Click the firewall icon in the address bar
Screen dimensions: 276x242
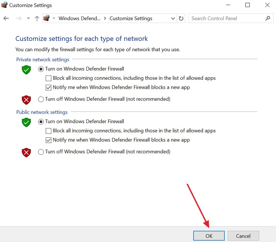pos(46,18)
